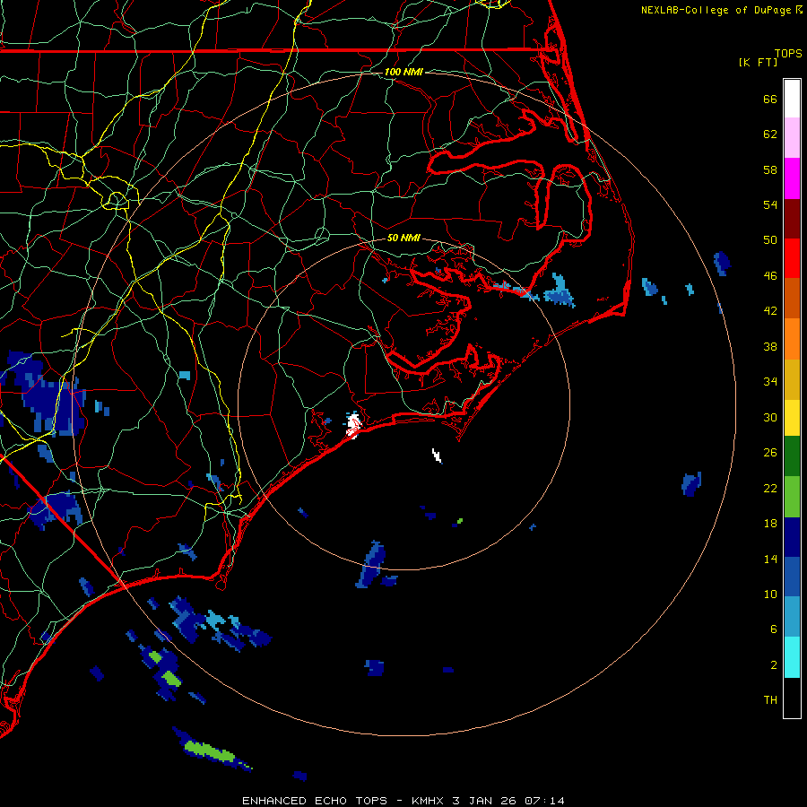The width and height of the screenshot is (807, 807).
Task: Click the yellow legend swatch
Action: coord(792,418)
